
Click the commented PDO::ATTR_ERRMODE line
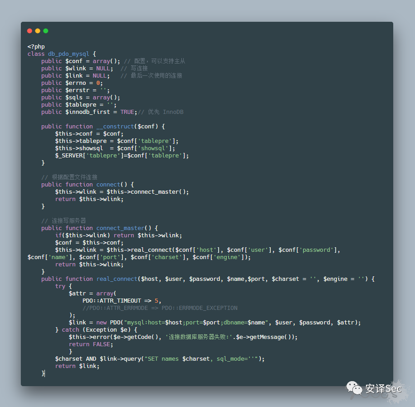(x=160, y=308)
